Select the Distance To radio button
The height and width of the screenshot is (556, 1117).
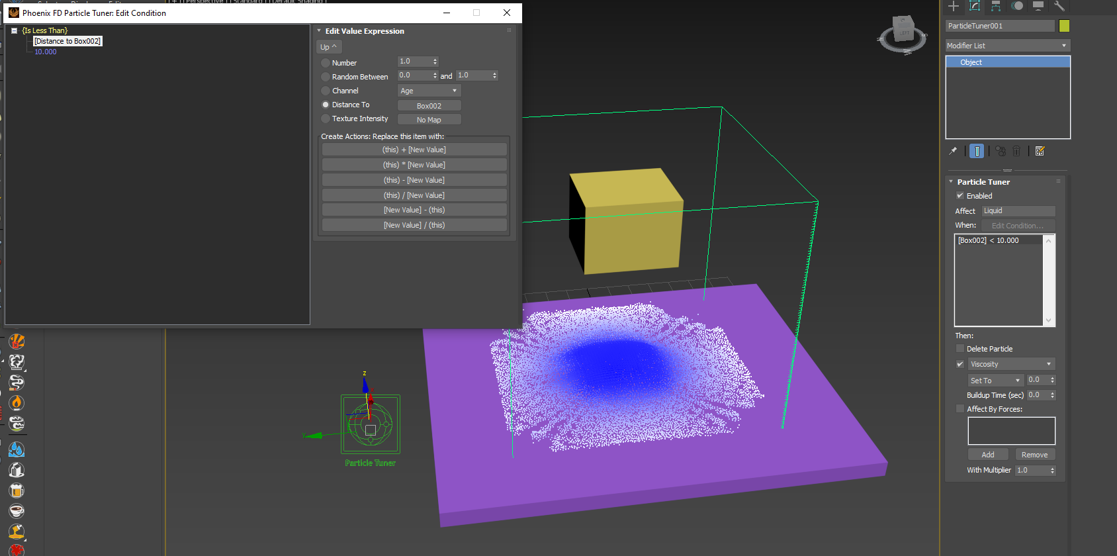tap(326, 105)
